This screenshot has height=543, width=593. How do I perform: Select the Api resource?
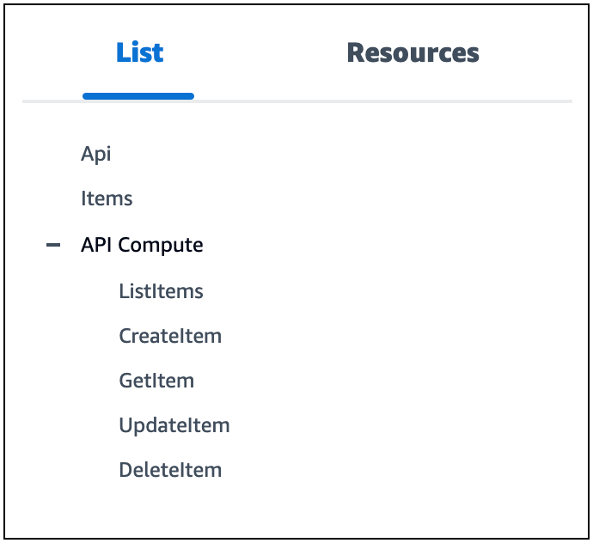coord(96,155)
